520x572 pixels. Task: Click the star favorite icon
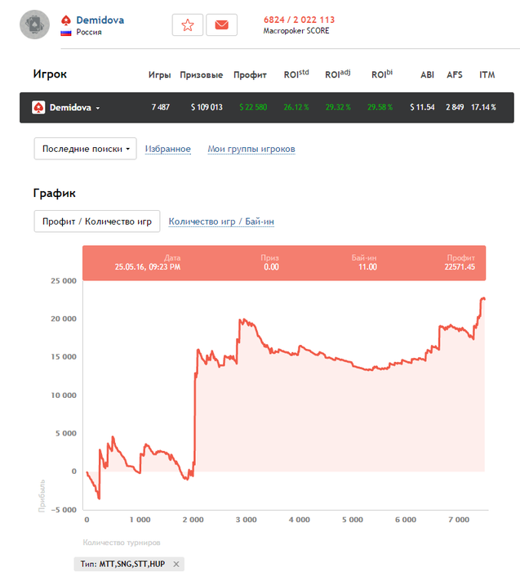click(x=188, y=25)
